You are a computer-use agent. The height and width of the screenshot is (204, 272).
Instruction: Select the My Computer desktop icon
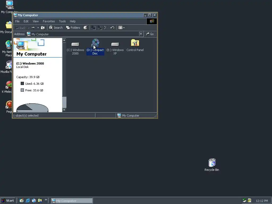[x=10, y=7]
